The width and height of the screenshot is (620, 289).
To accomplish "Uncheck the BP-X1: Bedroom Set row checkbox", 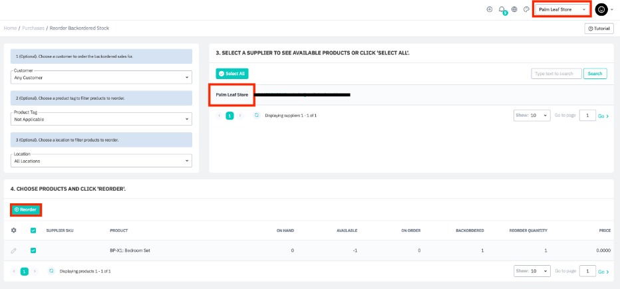I will point(33,250).
